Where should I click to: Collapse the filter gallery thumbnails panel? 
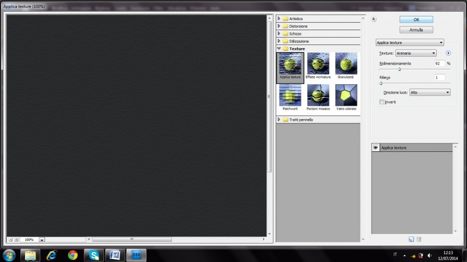click(374, 19)
